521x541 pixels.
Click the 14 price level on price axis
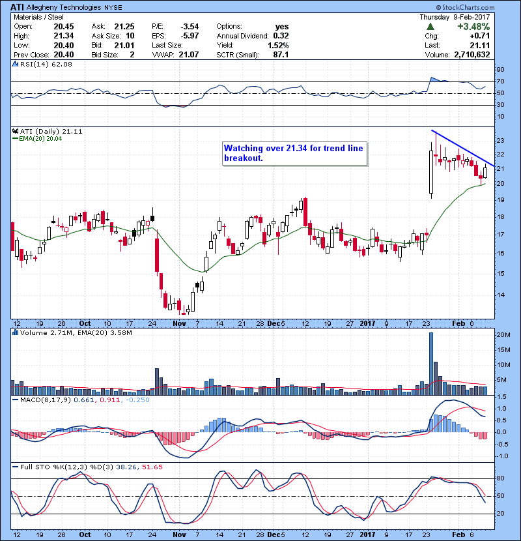pyautogui.click(x=500, y=295)
